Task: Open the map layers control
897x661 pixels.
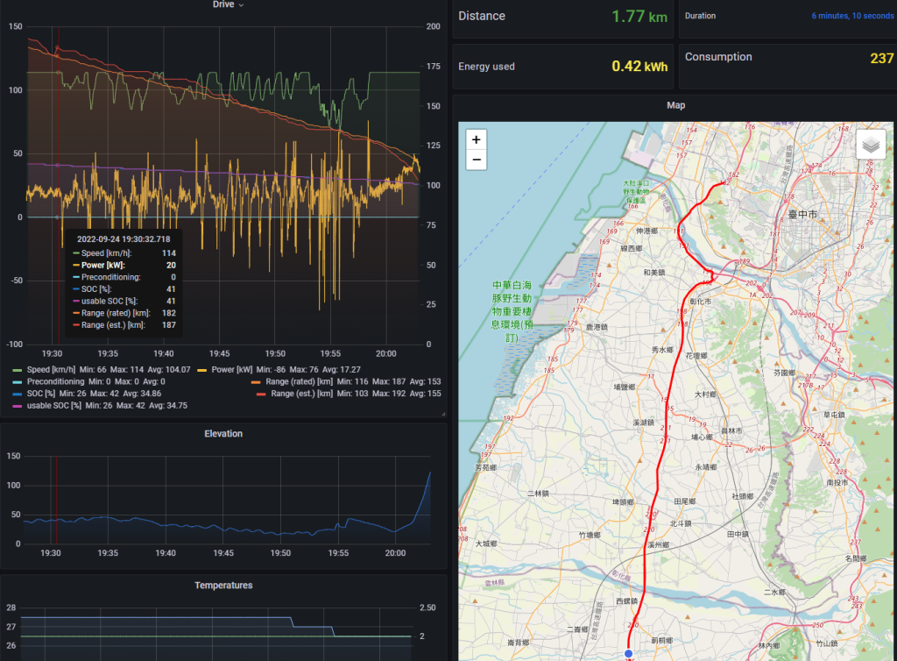Action: pos(871,145)
